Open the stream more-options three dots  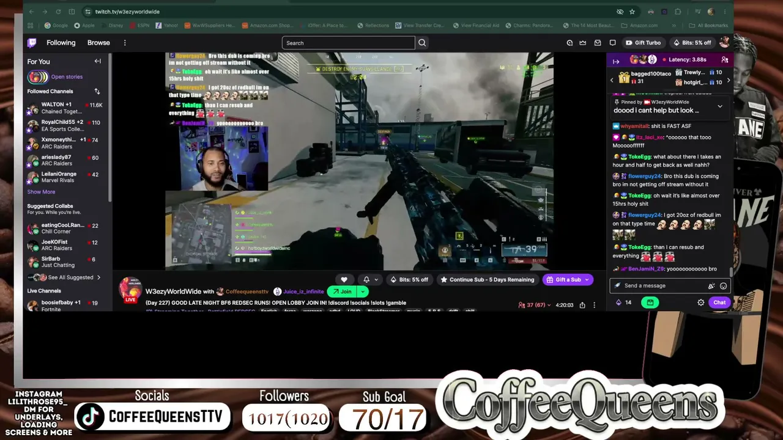tap(594, 305)
